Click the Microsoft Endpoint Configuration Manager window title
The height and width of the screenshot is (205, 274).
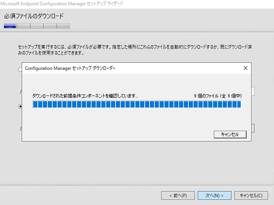point(62,4)
